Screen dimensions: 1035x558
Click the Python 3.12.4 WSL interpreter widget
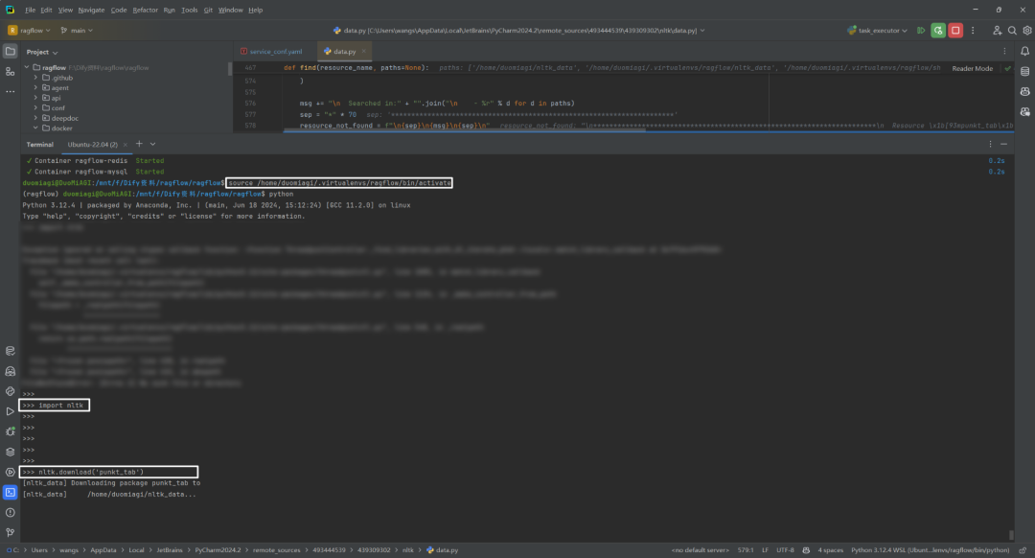click(x=930, y=550)
